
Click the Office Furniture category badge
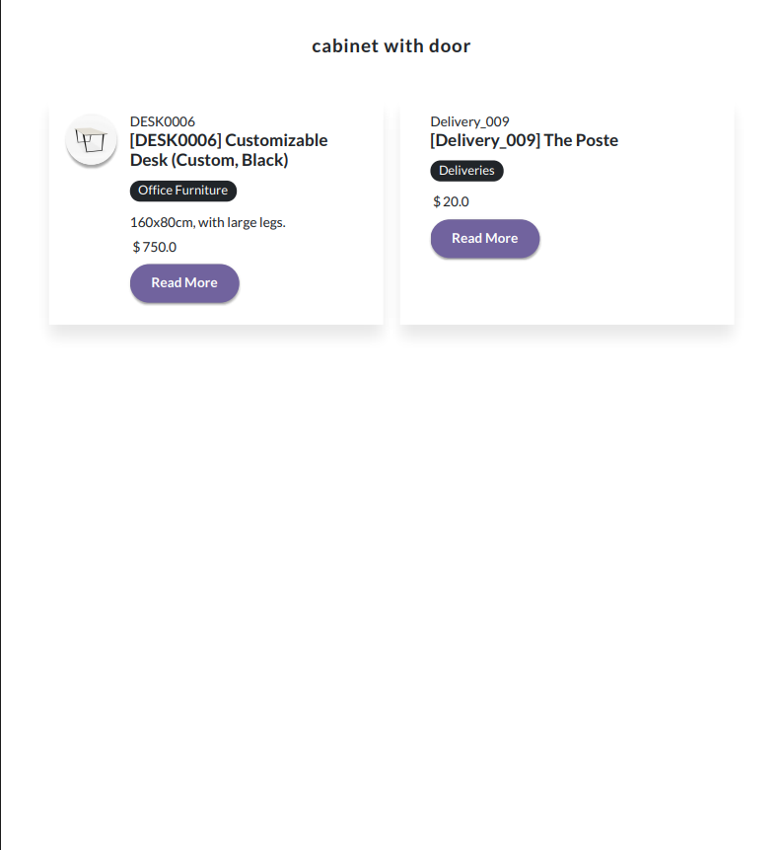point(183,191)
